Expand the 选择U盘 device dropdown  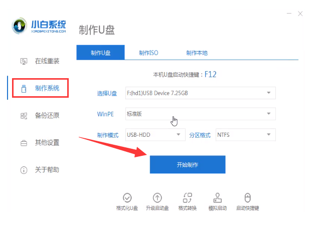(201, 93)
